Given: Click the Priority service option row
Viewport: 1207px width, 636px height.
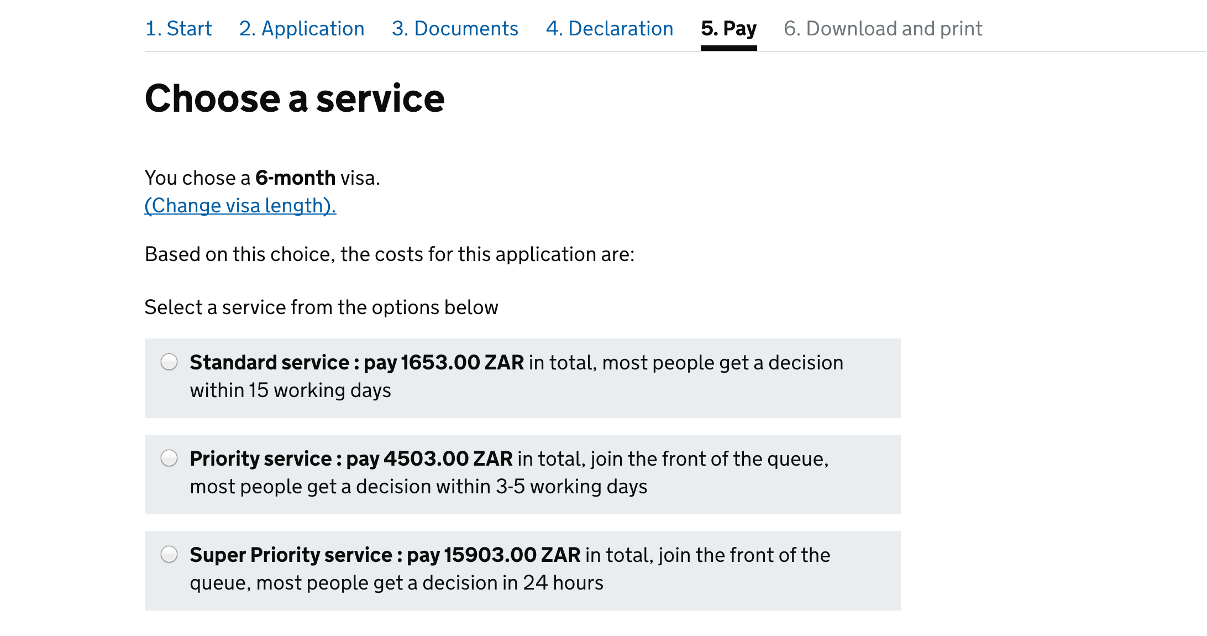Looking at the screenshot, I should pyautogui.click(x=522, y=474).
